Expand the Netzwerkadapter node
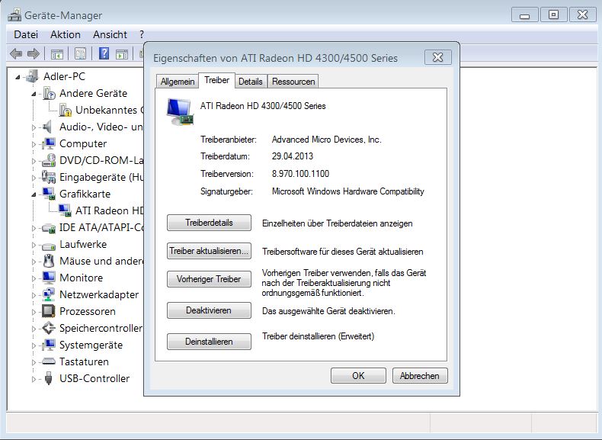Viewport: 602px width, 440px height. point(34,295)
